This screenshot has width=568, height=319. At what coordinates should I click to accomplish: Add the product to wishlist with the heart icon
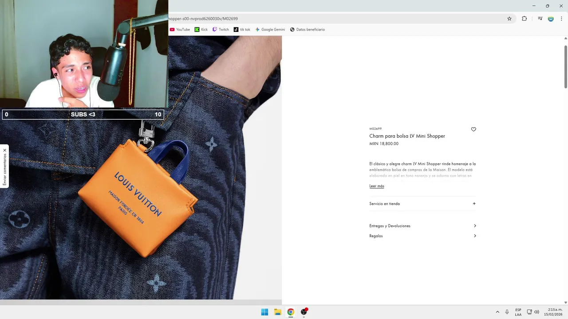point(473,129)
